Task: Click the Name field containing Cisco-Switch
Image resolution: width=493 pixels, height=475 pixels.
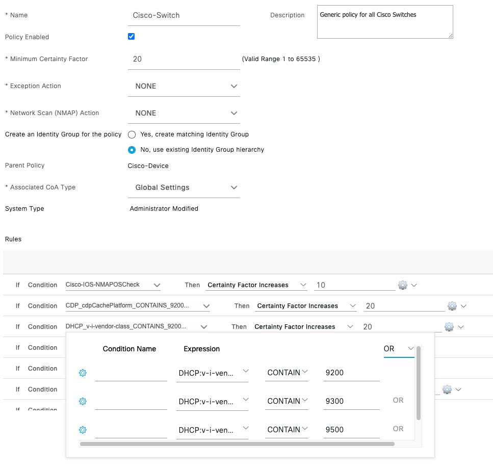Action: click(x=184, y=16)
